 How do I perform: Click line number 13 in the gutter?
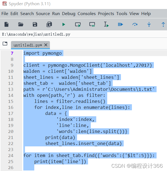(x=11, y=89)
